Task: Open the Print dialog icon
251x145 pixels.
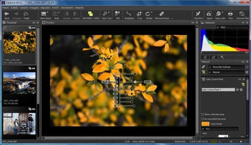Action: pos(230,15)
